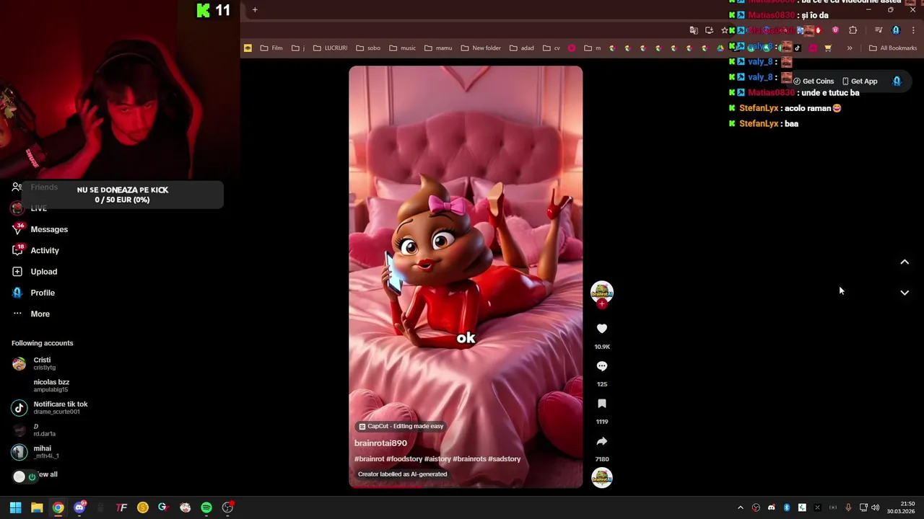Open sound disc thumbnail below share count
The image size is (924, 519).
click(x=601, y=477)
